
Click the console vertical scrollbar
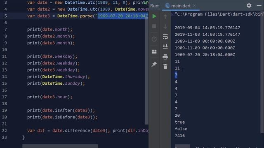pos(262,72)
